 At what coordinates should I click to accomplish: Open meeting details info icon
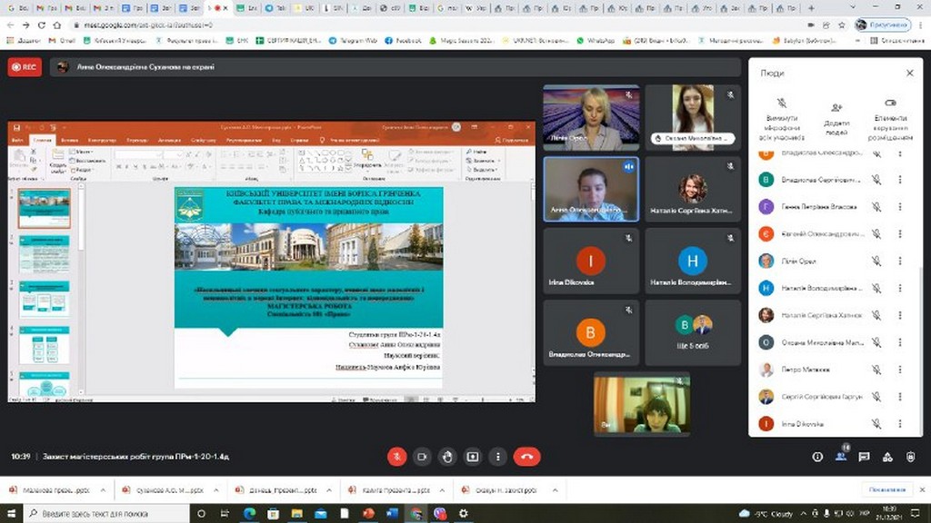817,457
